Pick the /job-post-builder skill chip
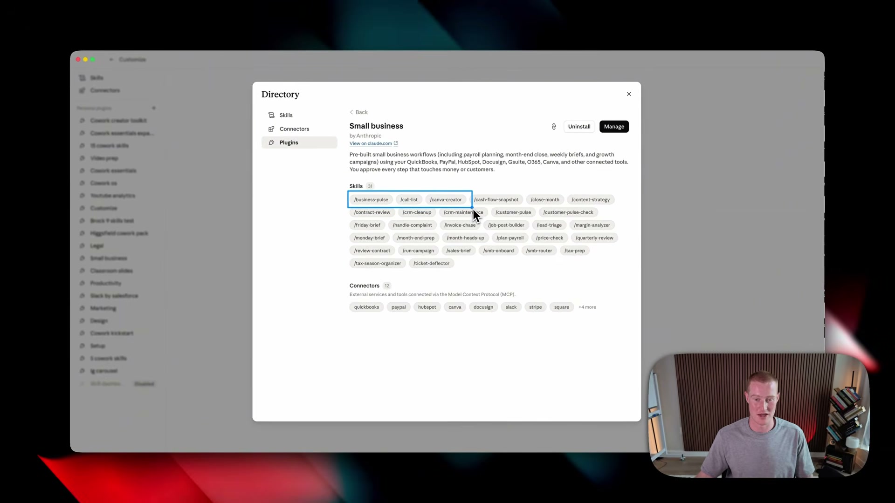895x503 pixels. (x=506, y=225)
